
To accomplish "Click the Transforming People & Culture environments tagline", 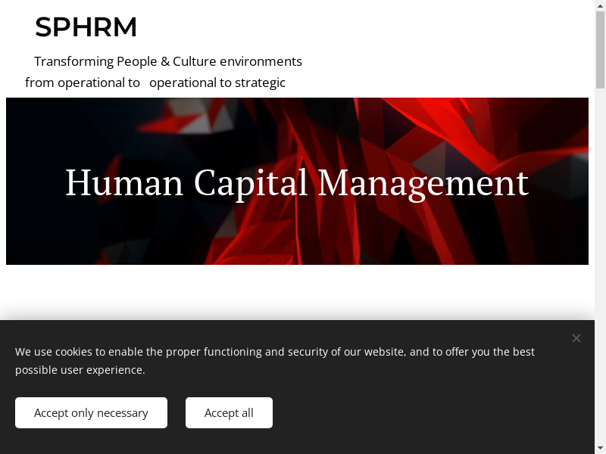I will tap(167, 61).
